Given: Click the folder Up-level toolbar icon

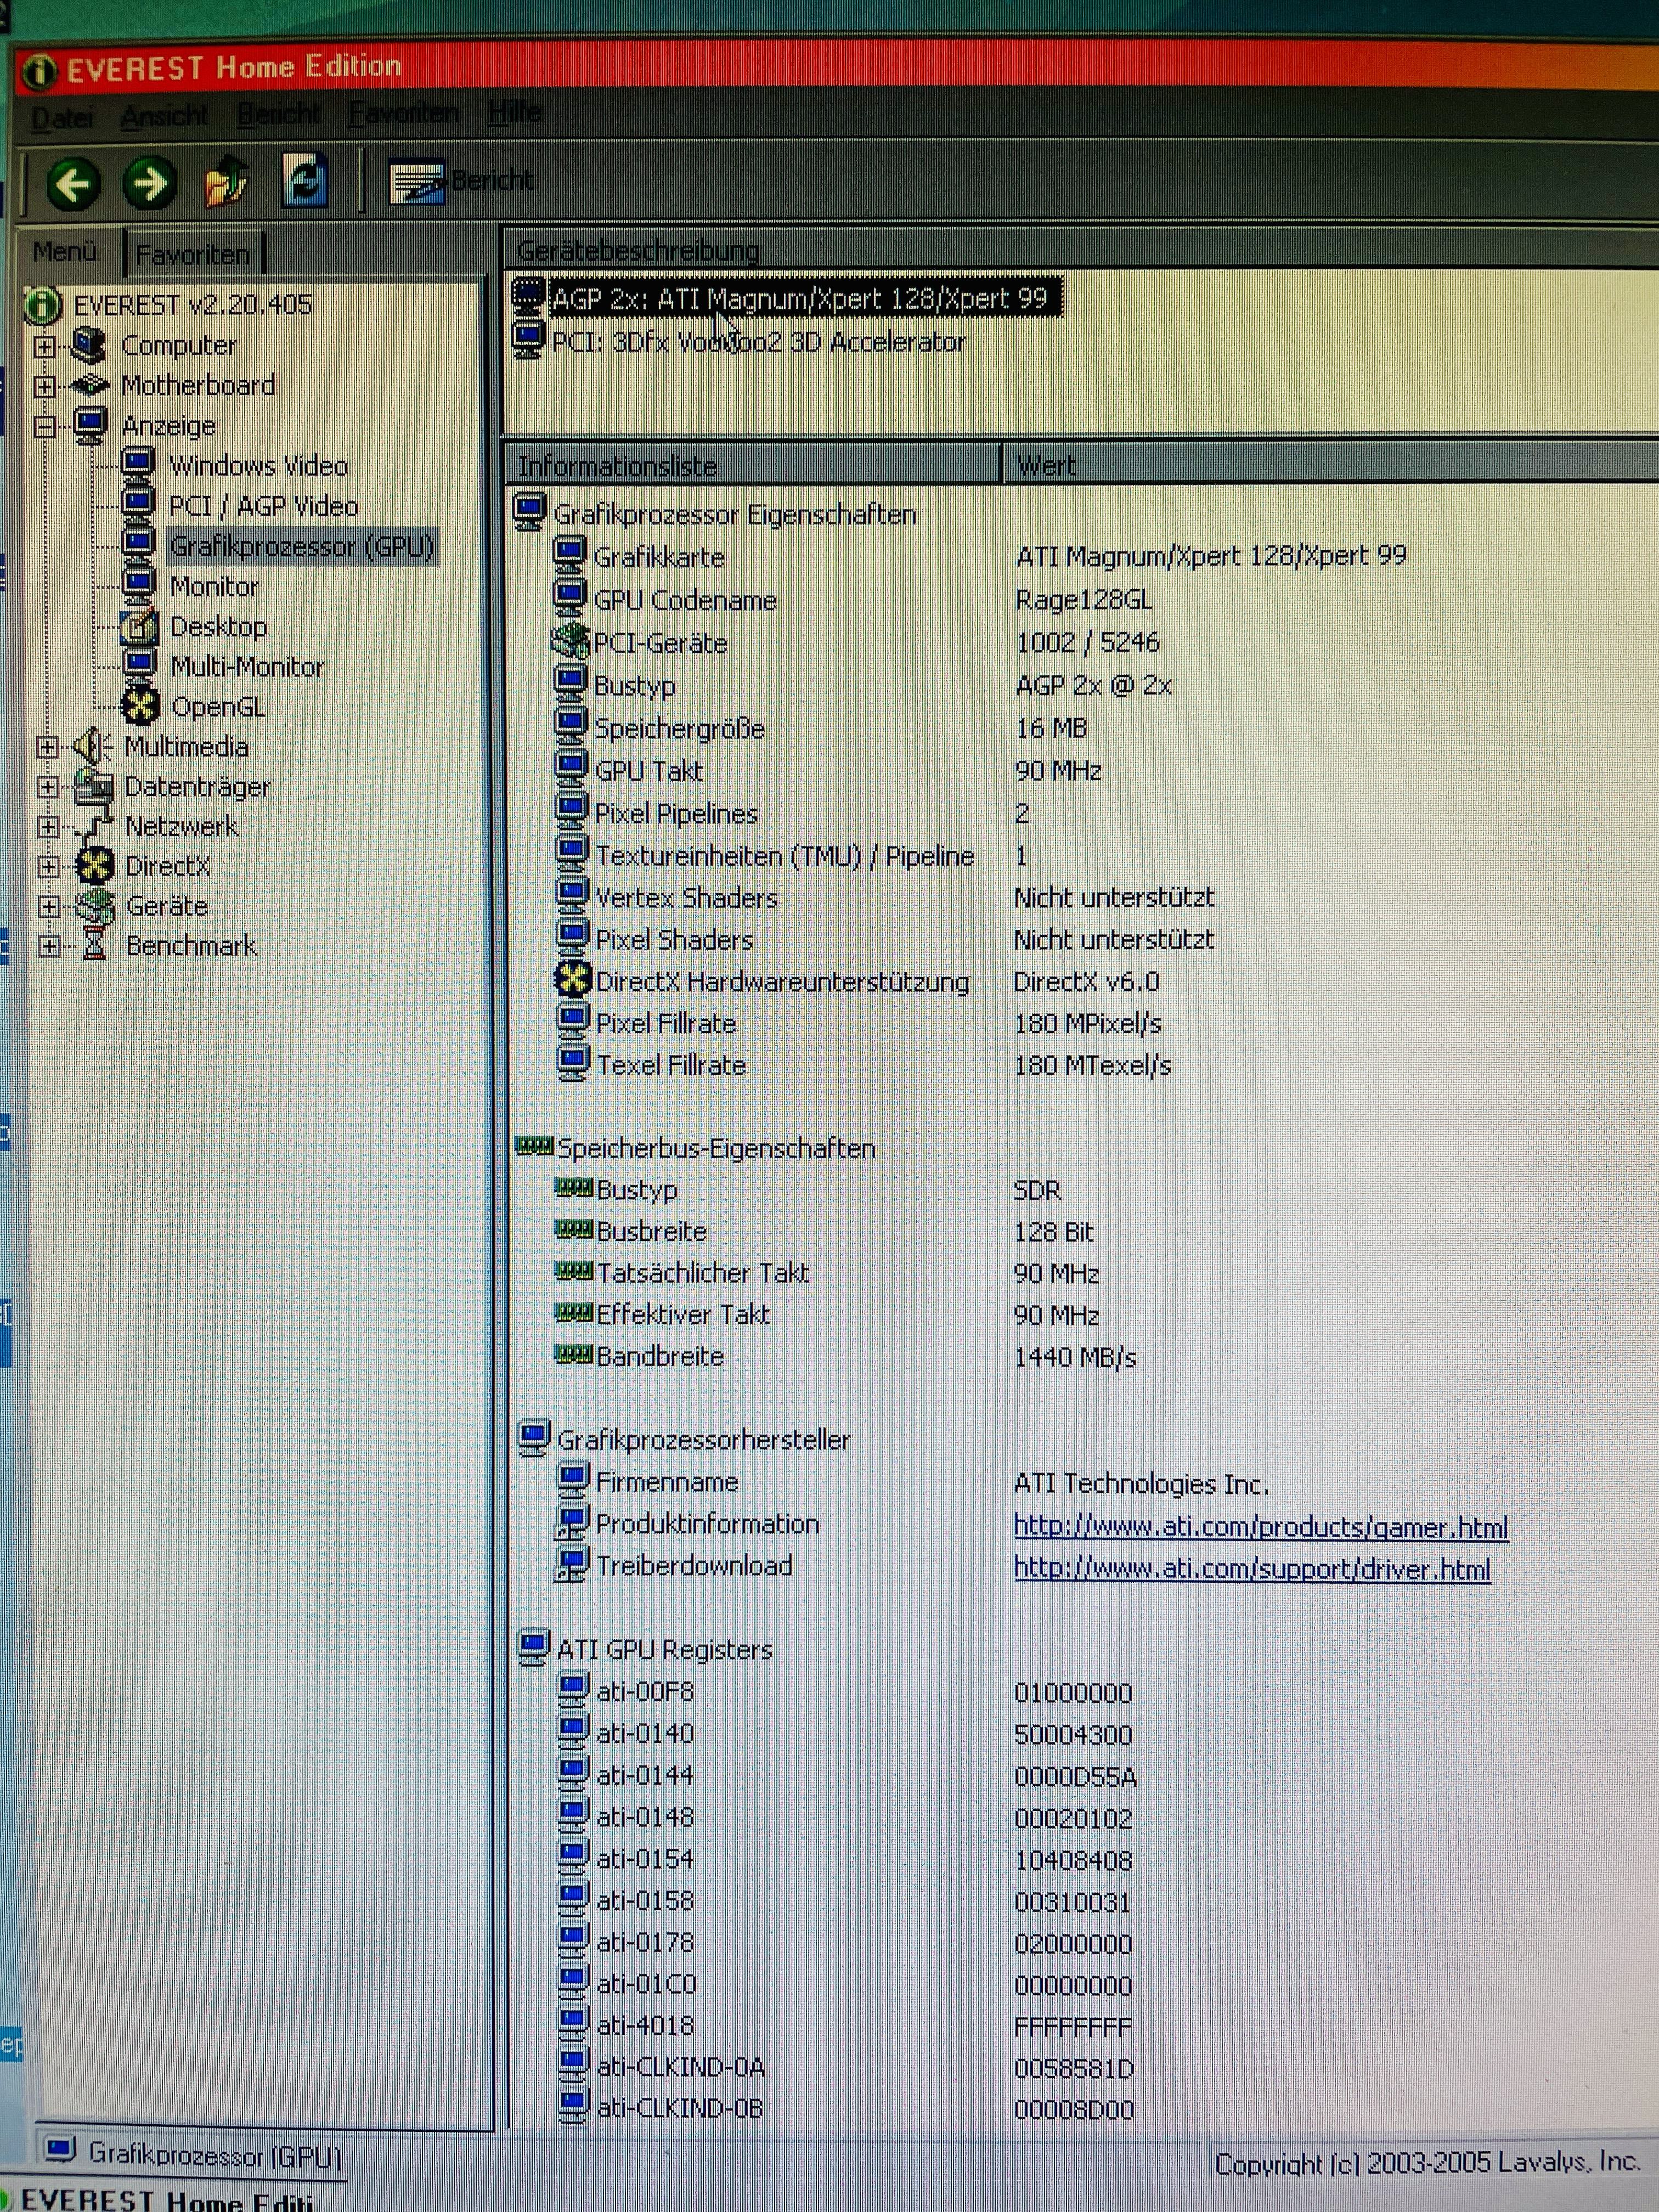Looking at the screenshot, I should pyautogui.click(x=226, y=182).
